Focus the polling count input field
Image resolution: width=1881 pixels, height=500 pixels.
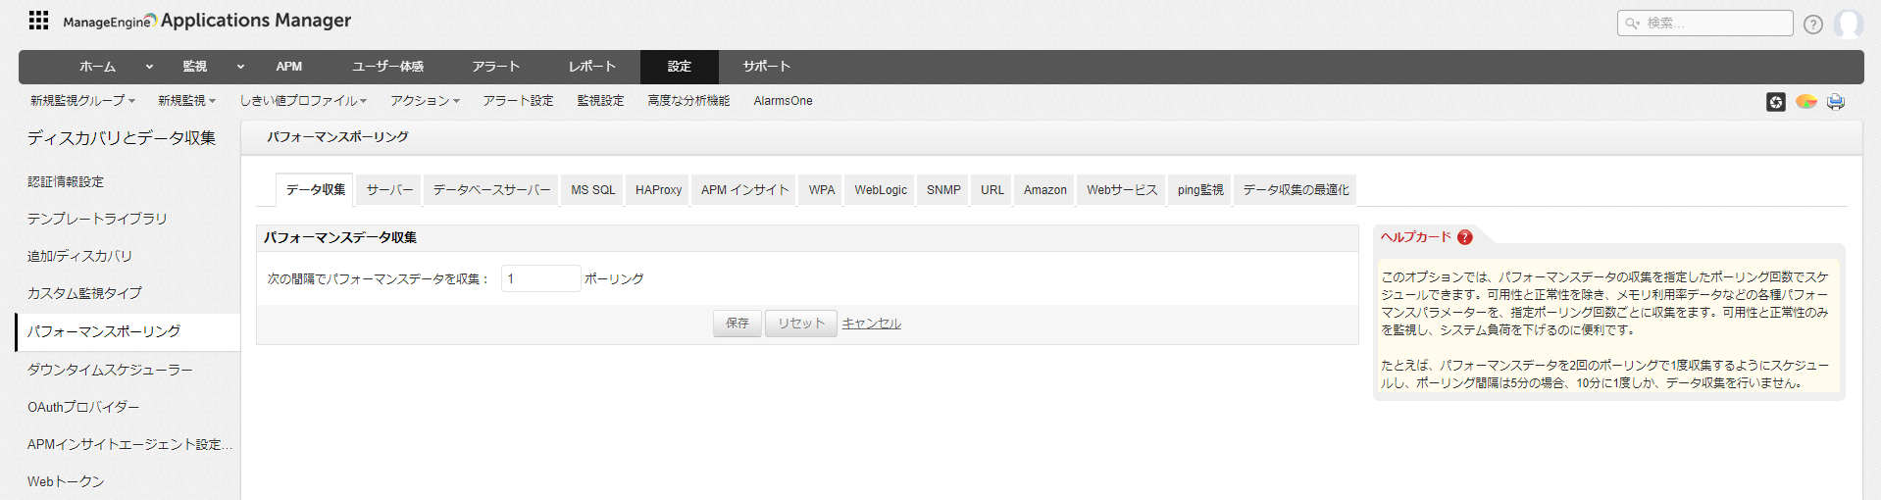[x=540, y=279]
